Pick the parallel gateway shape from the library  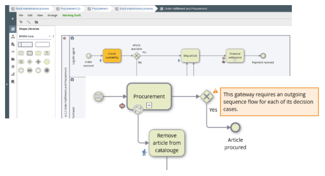[38, 62]
